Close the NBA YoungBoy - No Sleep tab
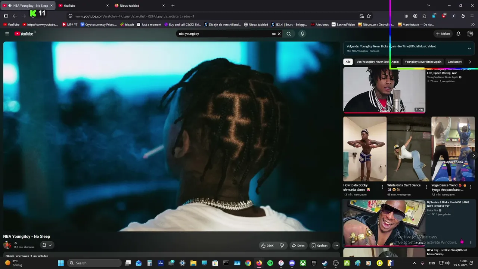The height and width of the screenshot is (269, 478). pyautogui.click(x=52, y=6)
